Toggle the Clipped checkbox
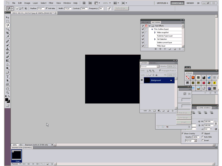 click(x=203, y=133)
